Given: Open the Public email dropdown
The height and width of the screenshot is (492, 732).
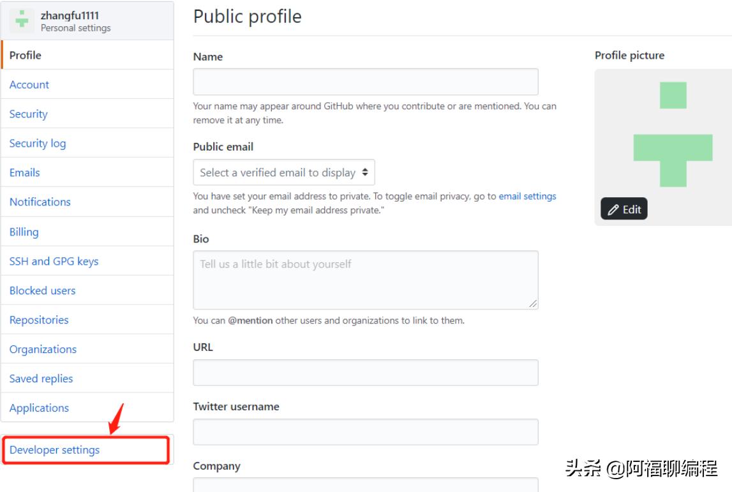Looking at the screenshot, I should click(x=284, y=172).
